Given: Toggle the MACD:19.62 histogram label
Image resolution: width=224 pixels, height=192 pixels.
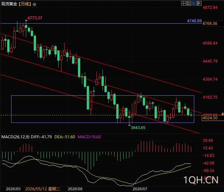Looking at the screenshot, I should [89, 137].
